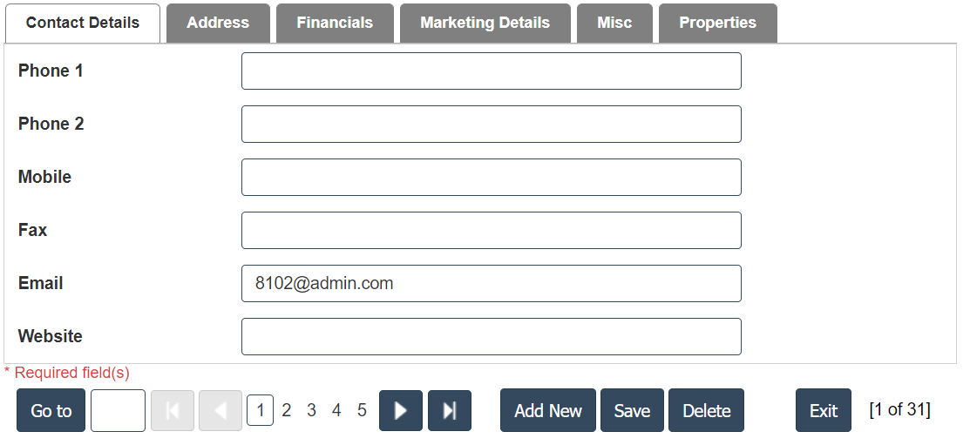
Task: Go to the previous record arrow
Action: (220, 411)
